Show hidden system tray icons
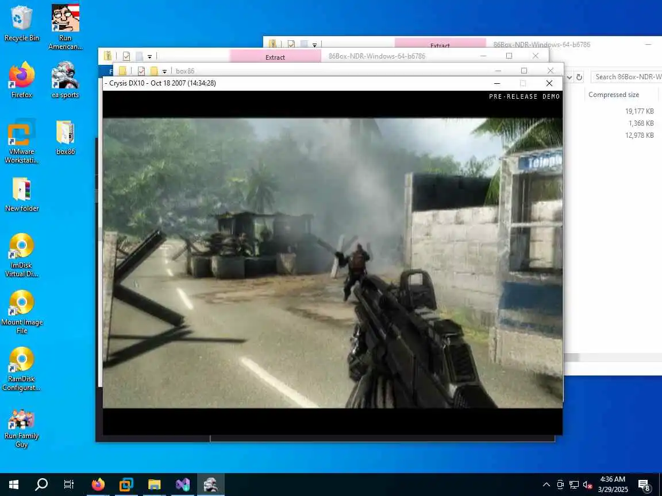Screen dimensions: 662x496 (x=546, y=485)
